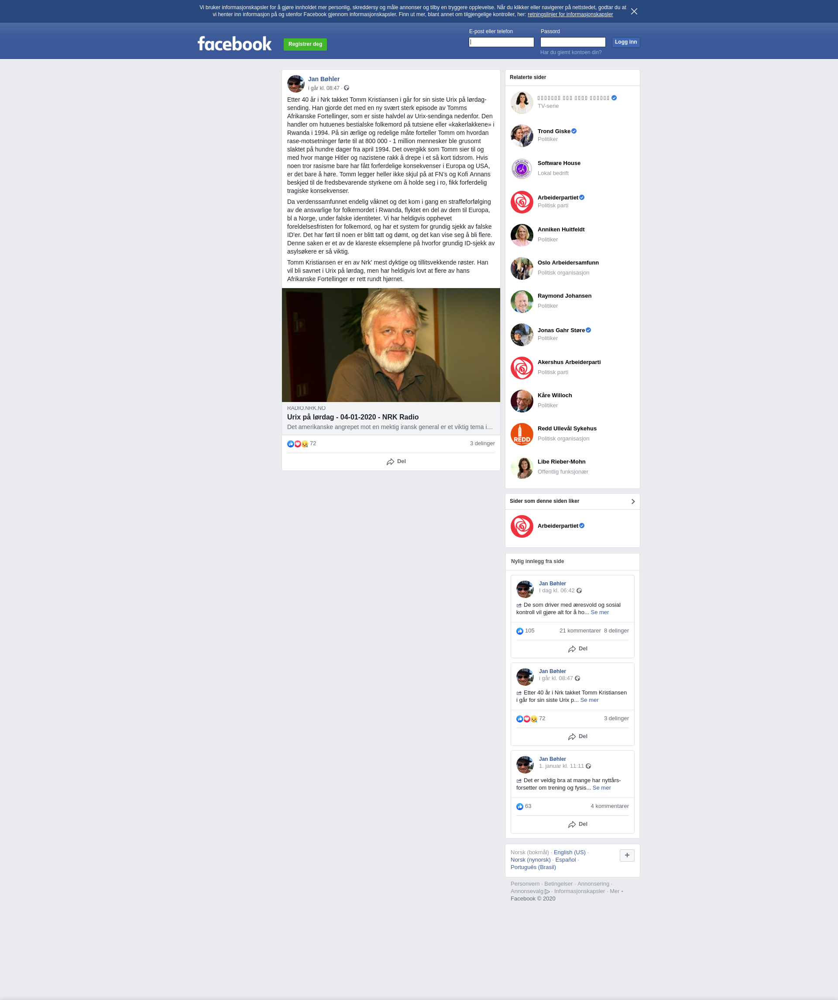Share the main post using Del

tap(396, 461)
